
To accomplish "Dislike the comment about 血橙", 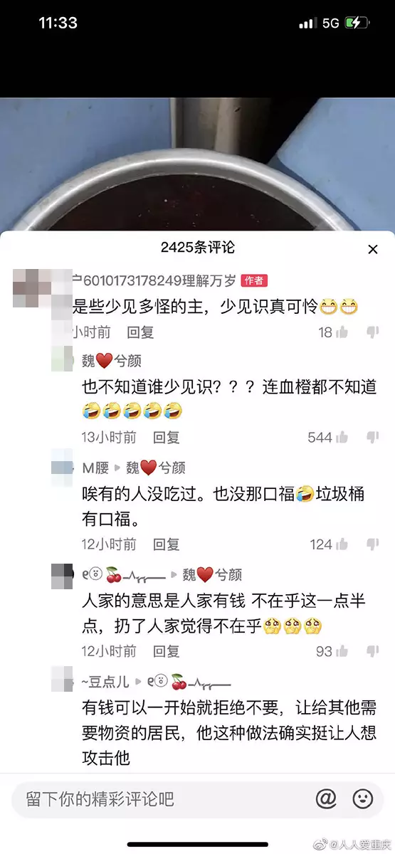I will coord(372,437).
